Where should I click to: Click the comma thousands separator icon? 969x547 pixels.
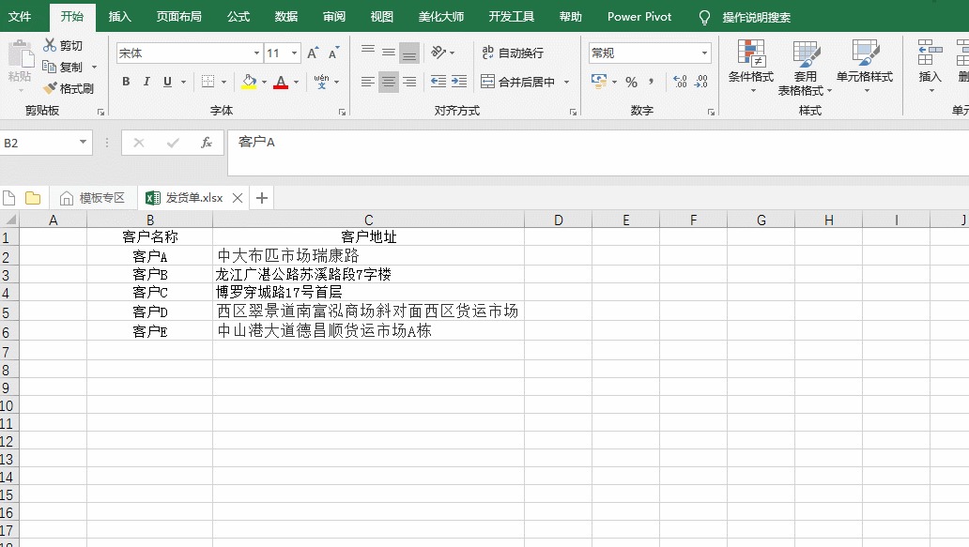(652, 83)
